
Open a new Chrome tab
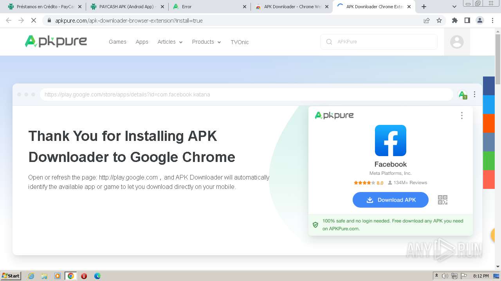click(424, 7)
